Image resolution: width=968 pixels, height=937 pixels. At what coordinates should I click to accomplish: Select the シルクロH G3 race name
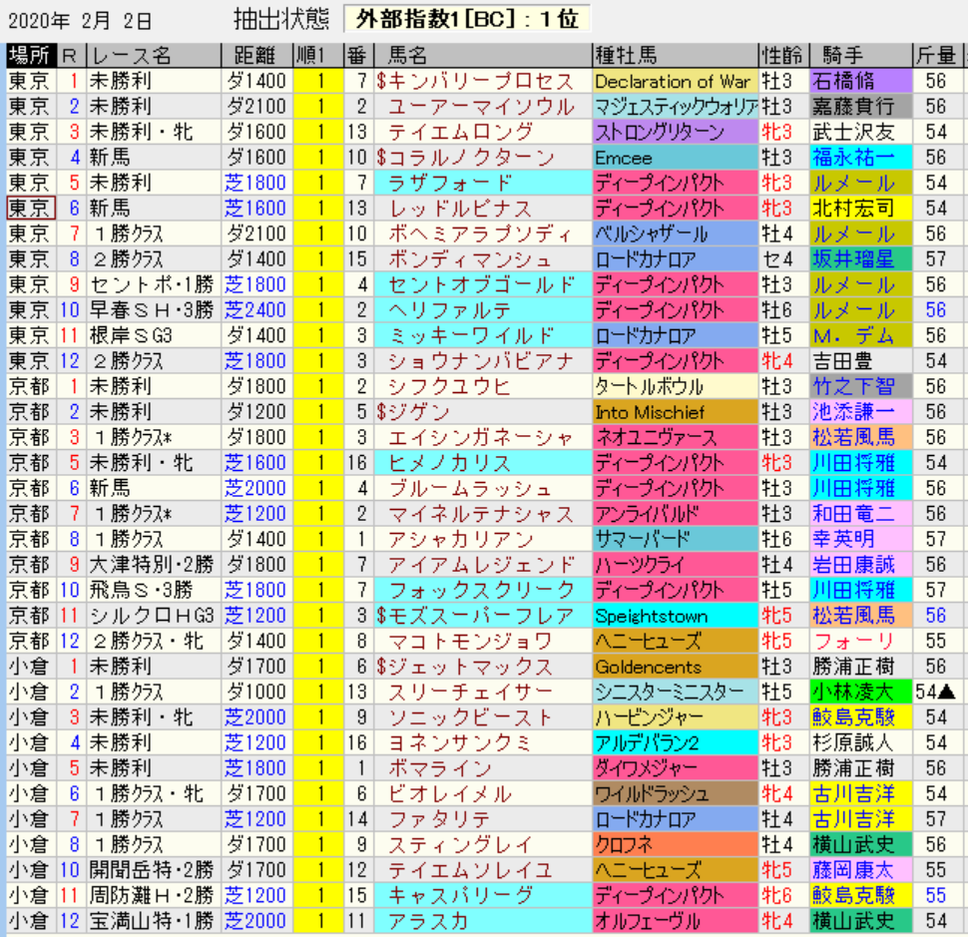pos(153,617)
